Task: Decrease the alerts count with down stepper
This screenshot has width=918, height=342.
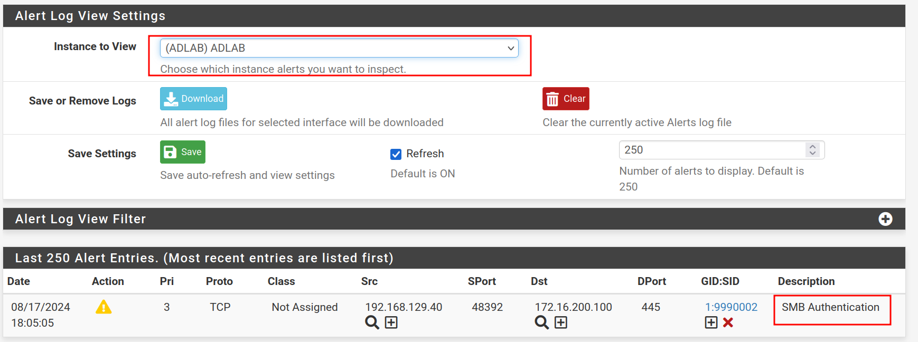Action: click(813, 153)
